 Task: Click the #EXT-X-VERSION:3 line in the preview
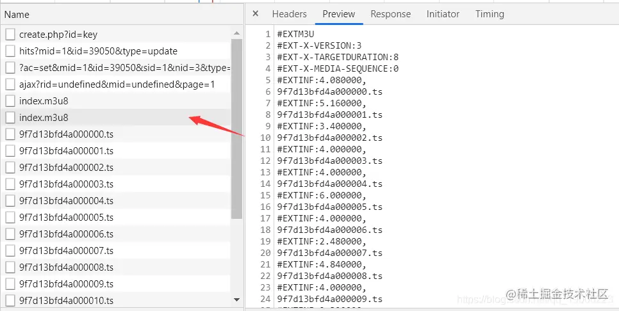[319, 45]
